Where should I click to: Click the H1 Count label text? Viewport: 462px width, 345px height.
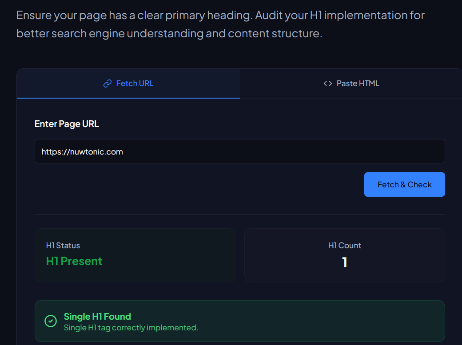click(345, 245)
